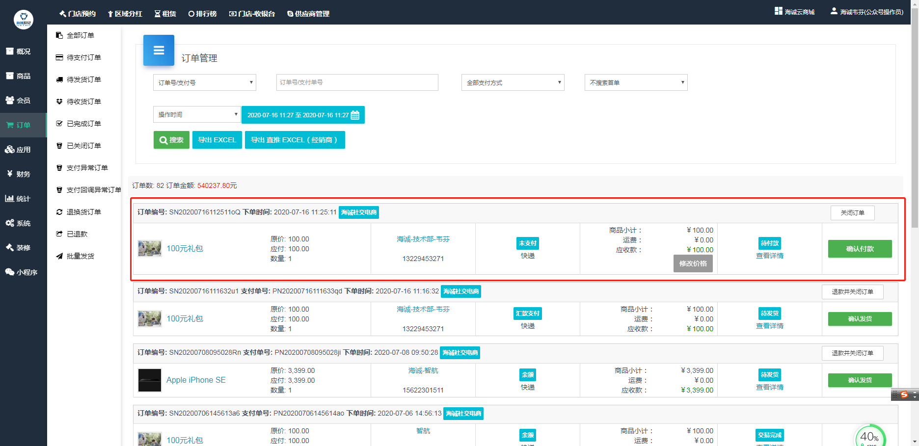Open 统计 chart section in sidebar
The width and height of the screenshot is (919, 446).
point(23,199)
